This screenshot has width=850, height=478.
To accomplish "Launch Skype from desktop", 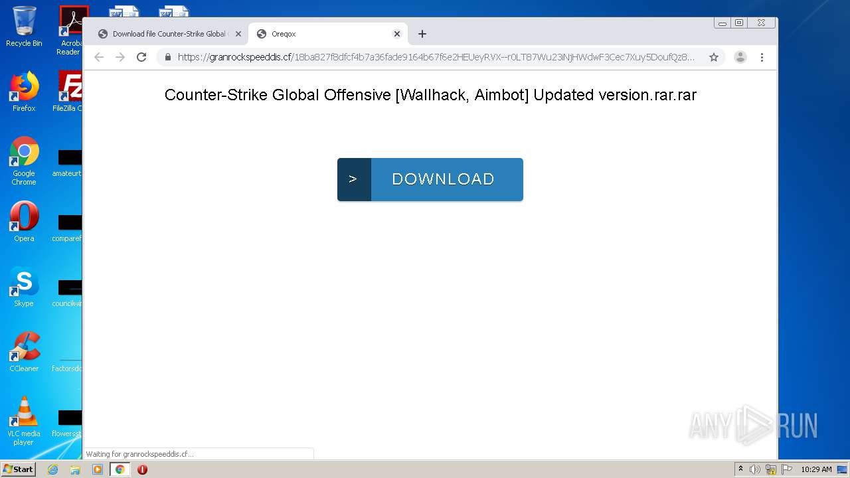I will point(24,287).
